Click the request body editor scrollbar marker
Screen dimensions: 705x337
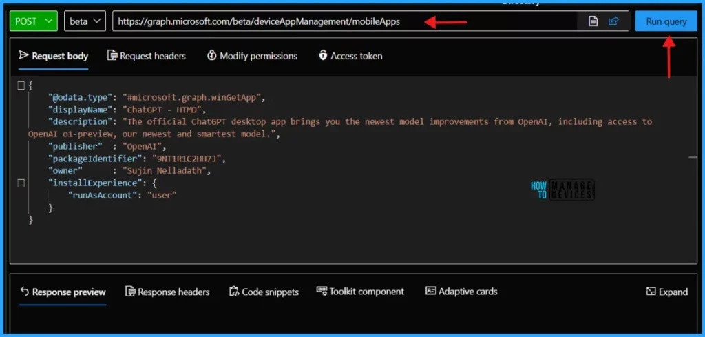click(693, 158)
